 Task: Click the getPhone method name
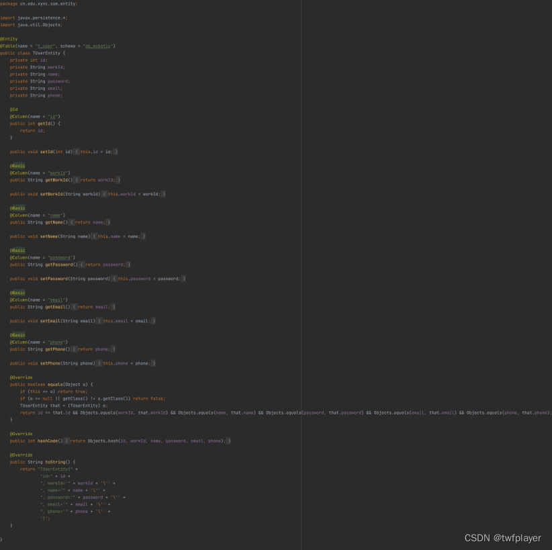55,349
